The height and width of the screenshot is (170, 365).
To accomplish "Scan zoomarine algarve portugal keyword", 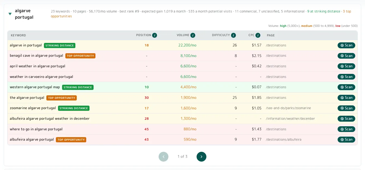I will [x=346, y=108].
